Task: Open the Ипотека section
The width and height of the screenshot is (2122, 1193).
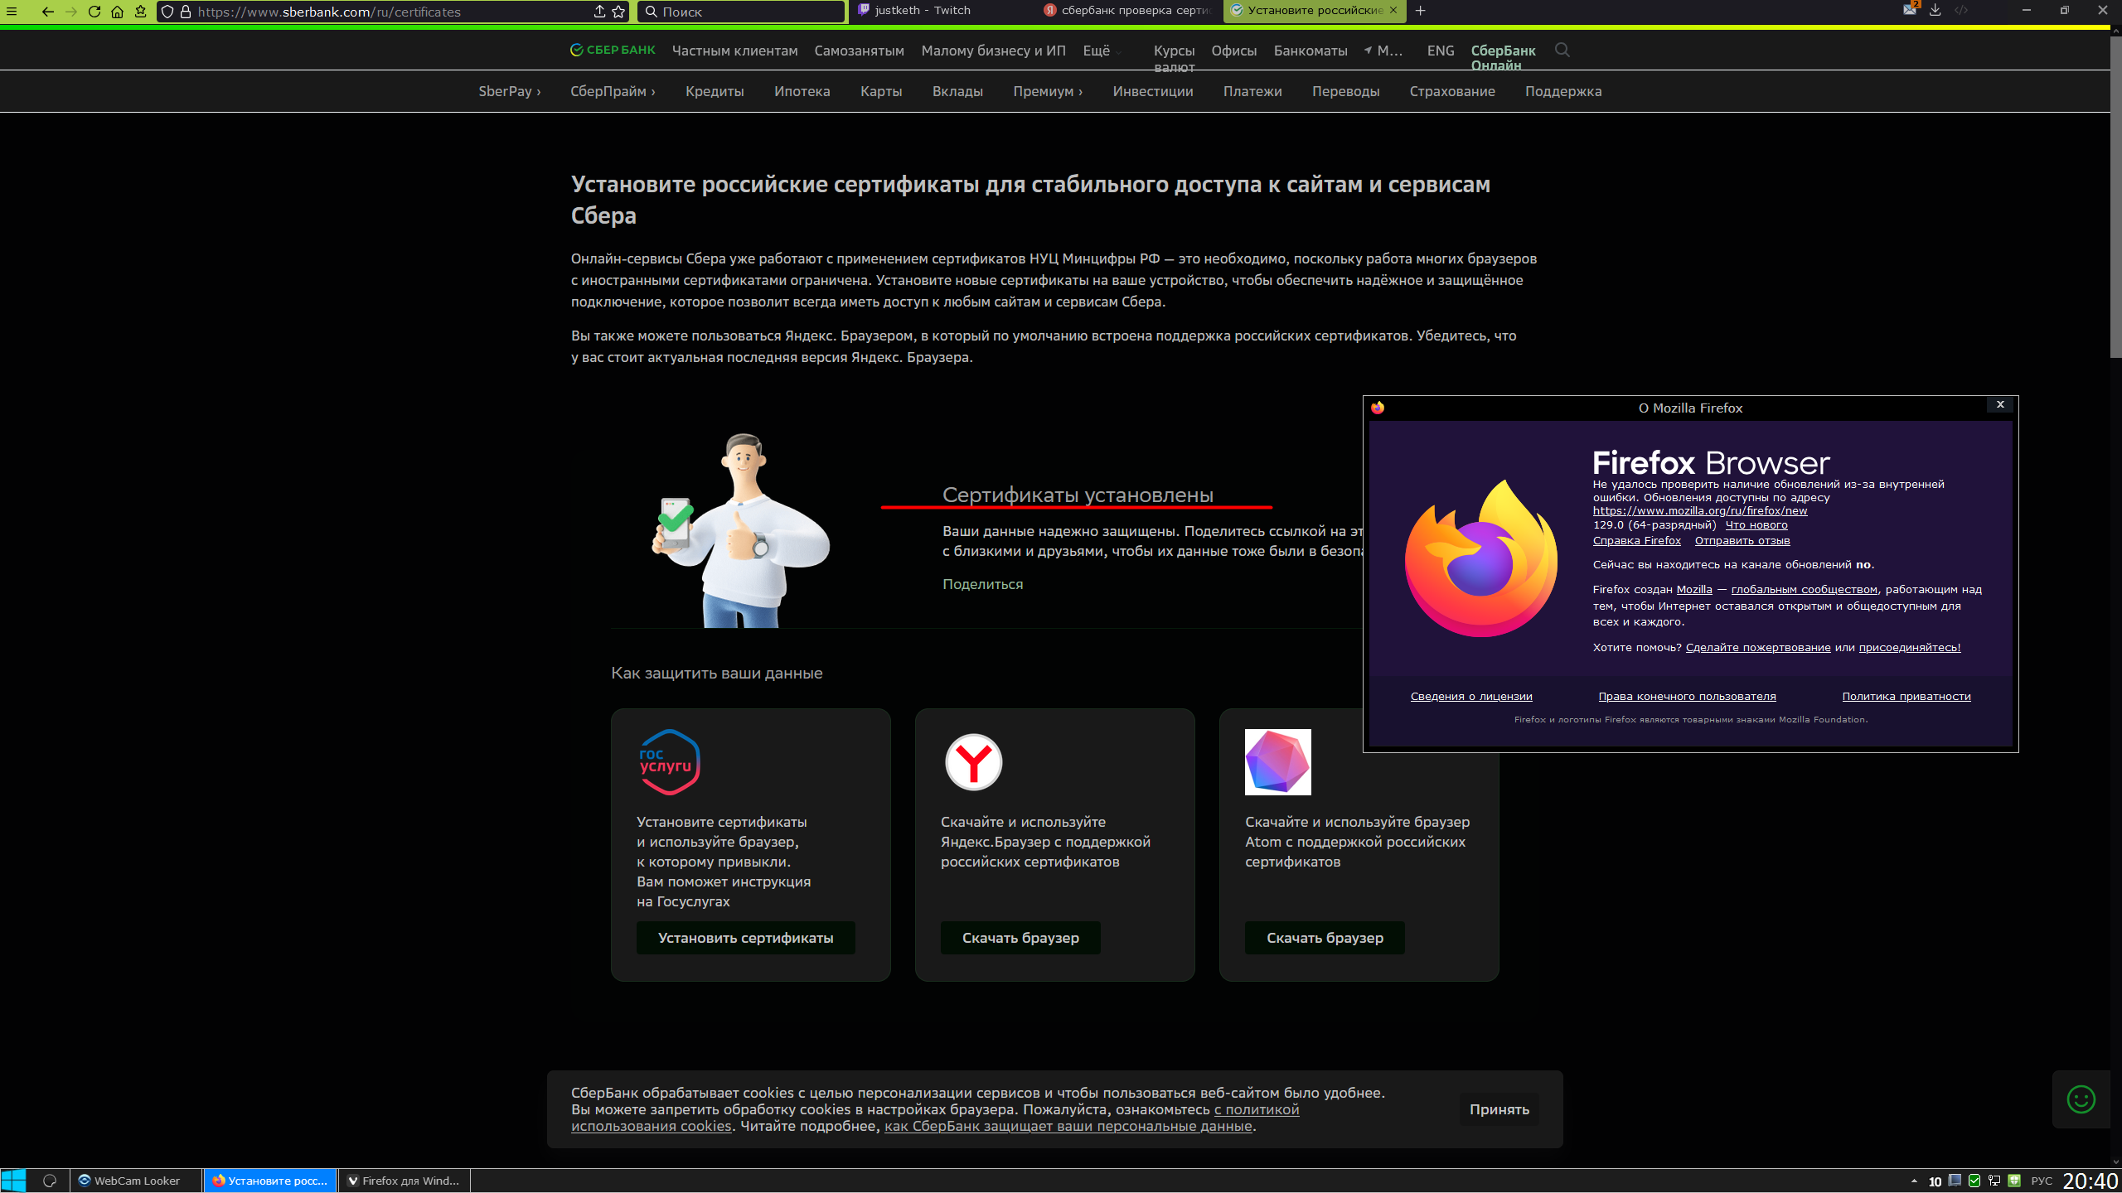Action: pos(802,91)
